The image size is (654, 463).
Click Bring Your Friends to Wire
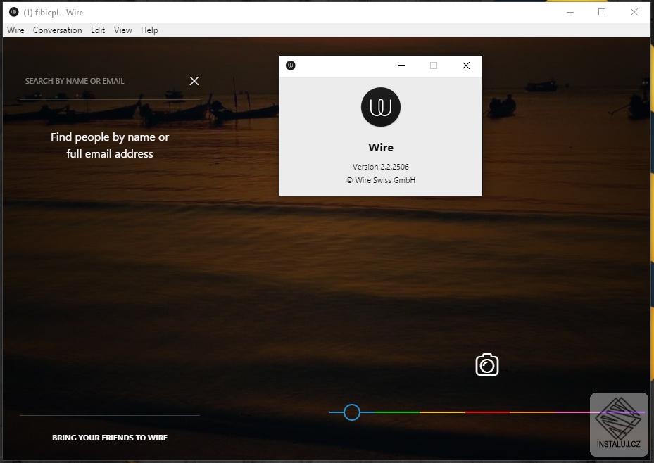pyautogui.click(x=110, y=438)
